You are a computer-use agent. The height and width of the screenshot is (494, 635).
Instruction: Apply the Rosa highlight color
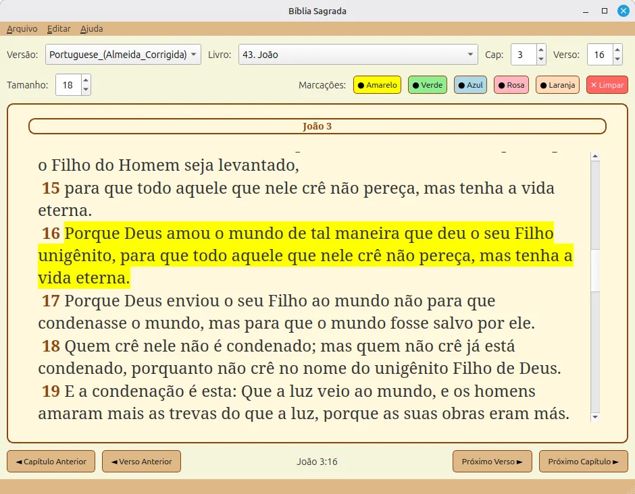point(511,85)
